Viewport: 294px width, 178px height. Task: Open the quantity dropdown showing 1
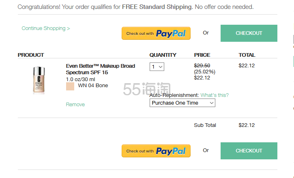[x=157, y=67]
